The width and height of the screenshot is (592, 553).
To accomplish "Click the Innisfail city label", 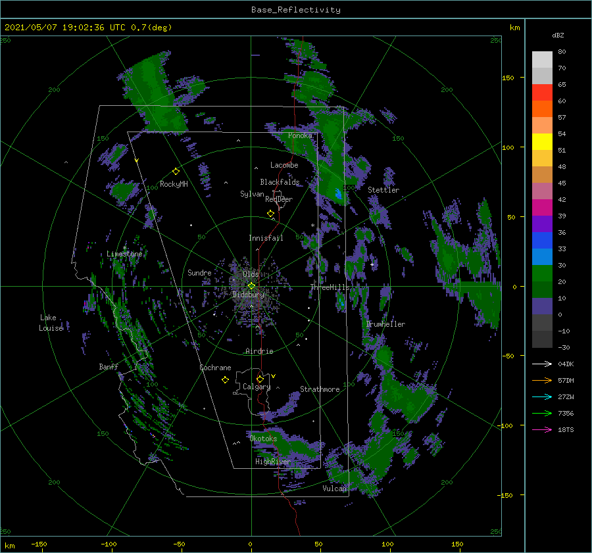I will click(266, 238).
